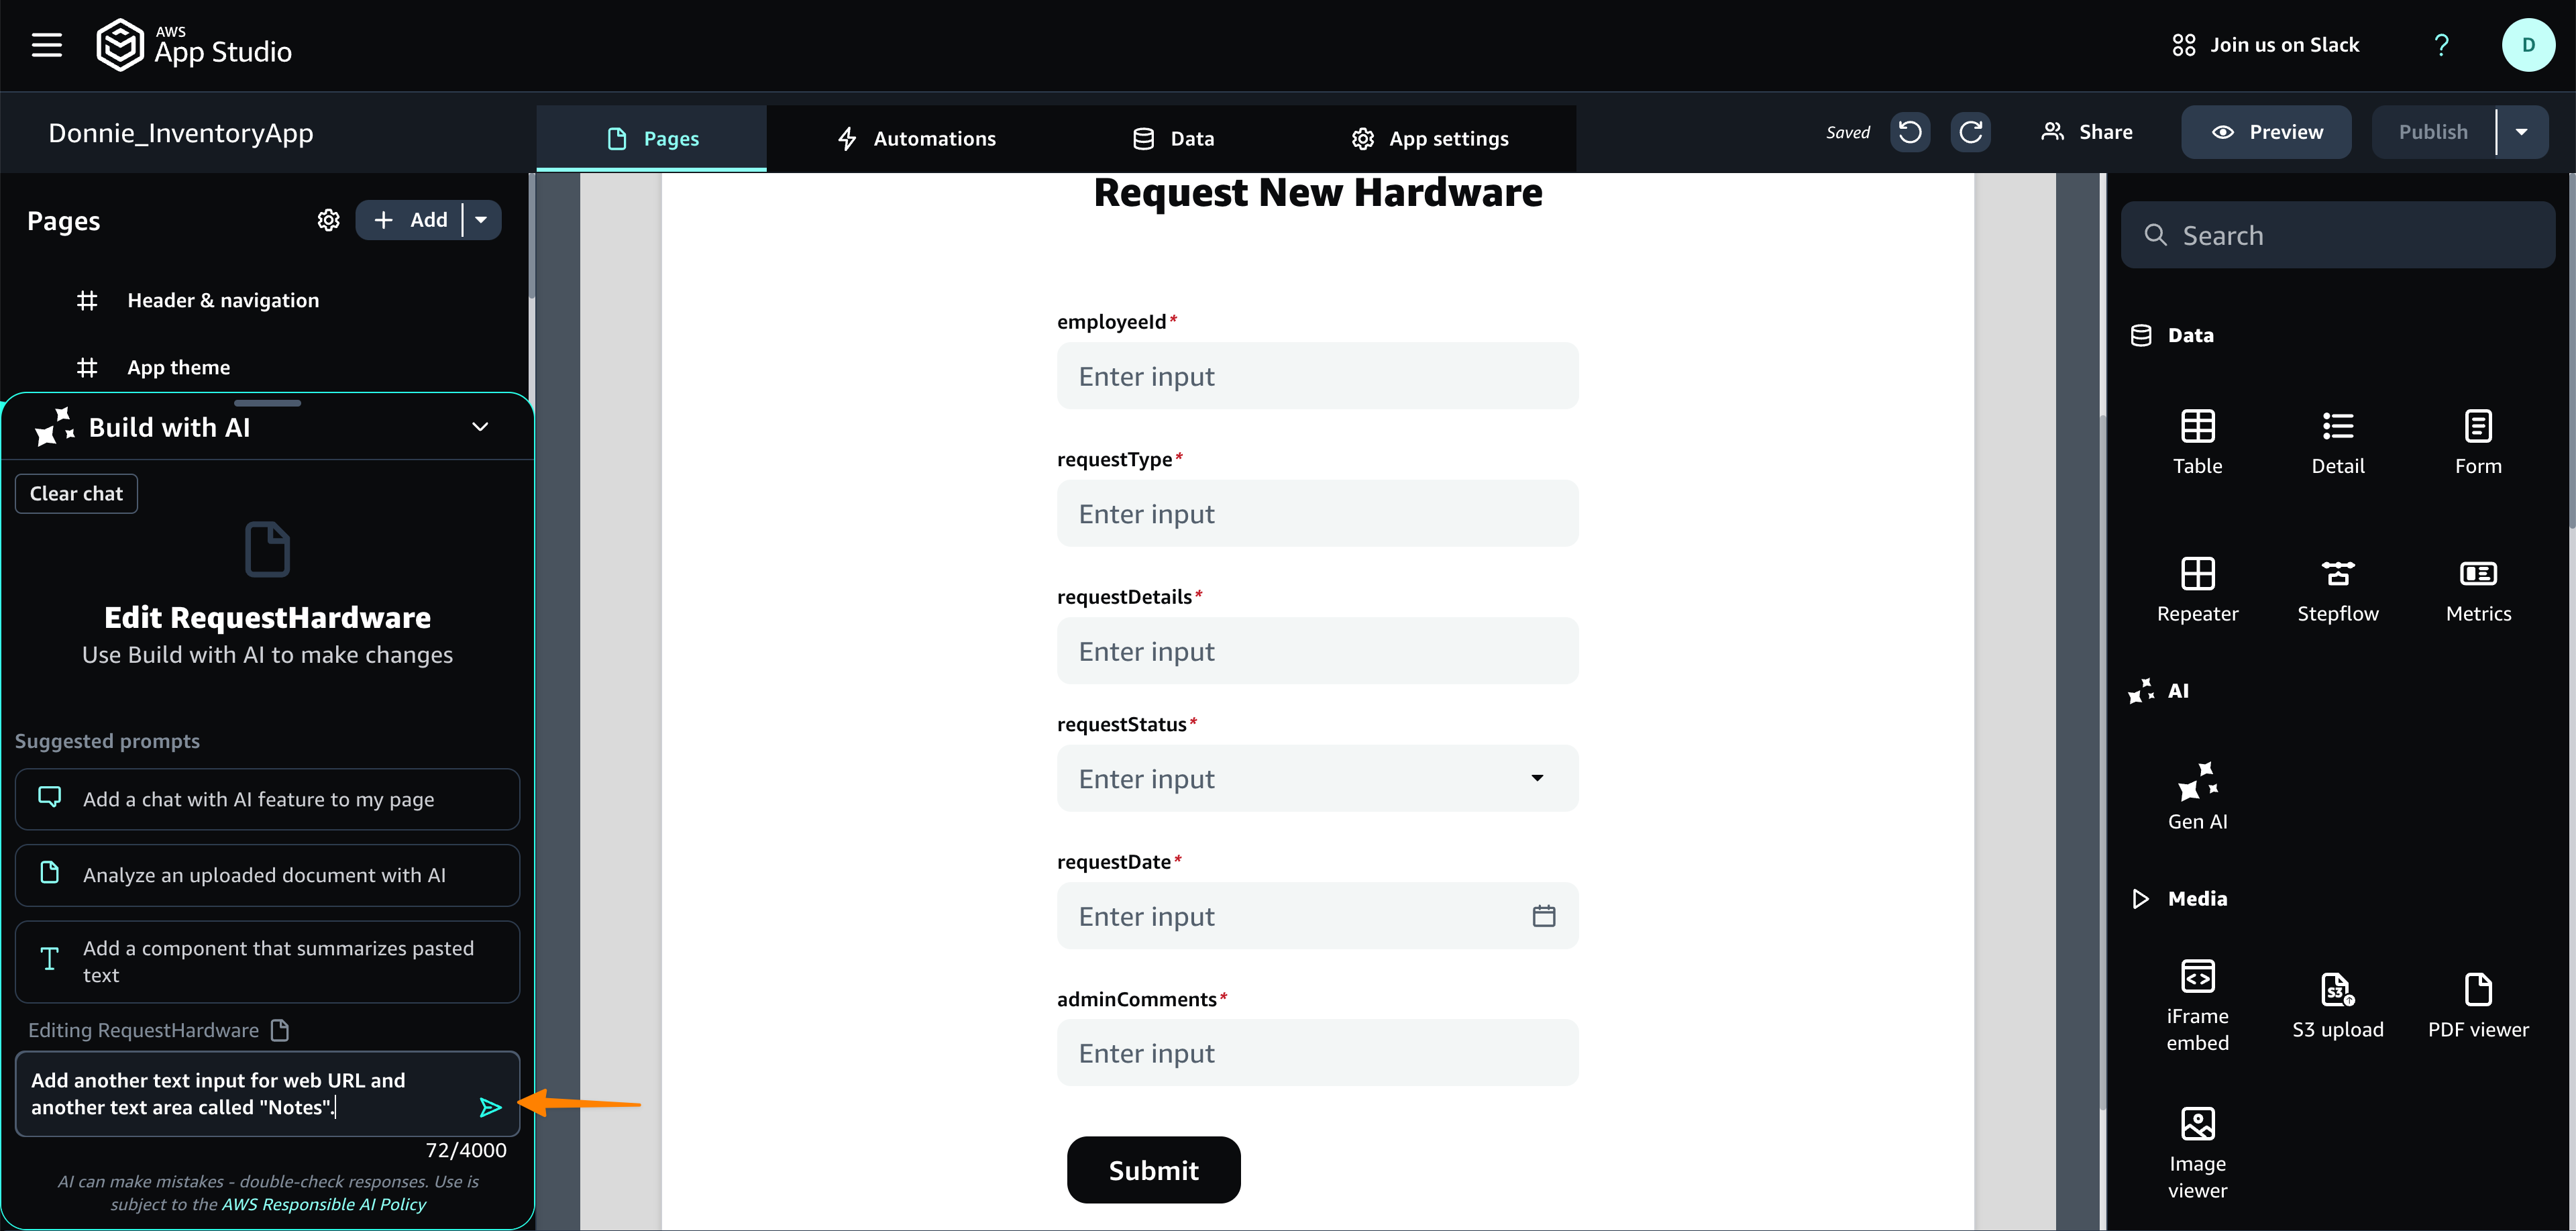Open the hamburger navigation menu
The image size is (2576, 1231).
(x=46, y=45)
